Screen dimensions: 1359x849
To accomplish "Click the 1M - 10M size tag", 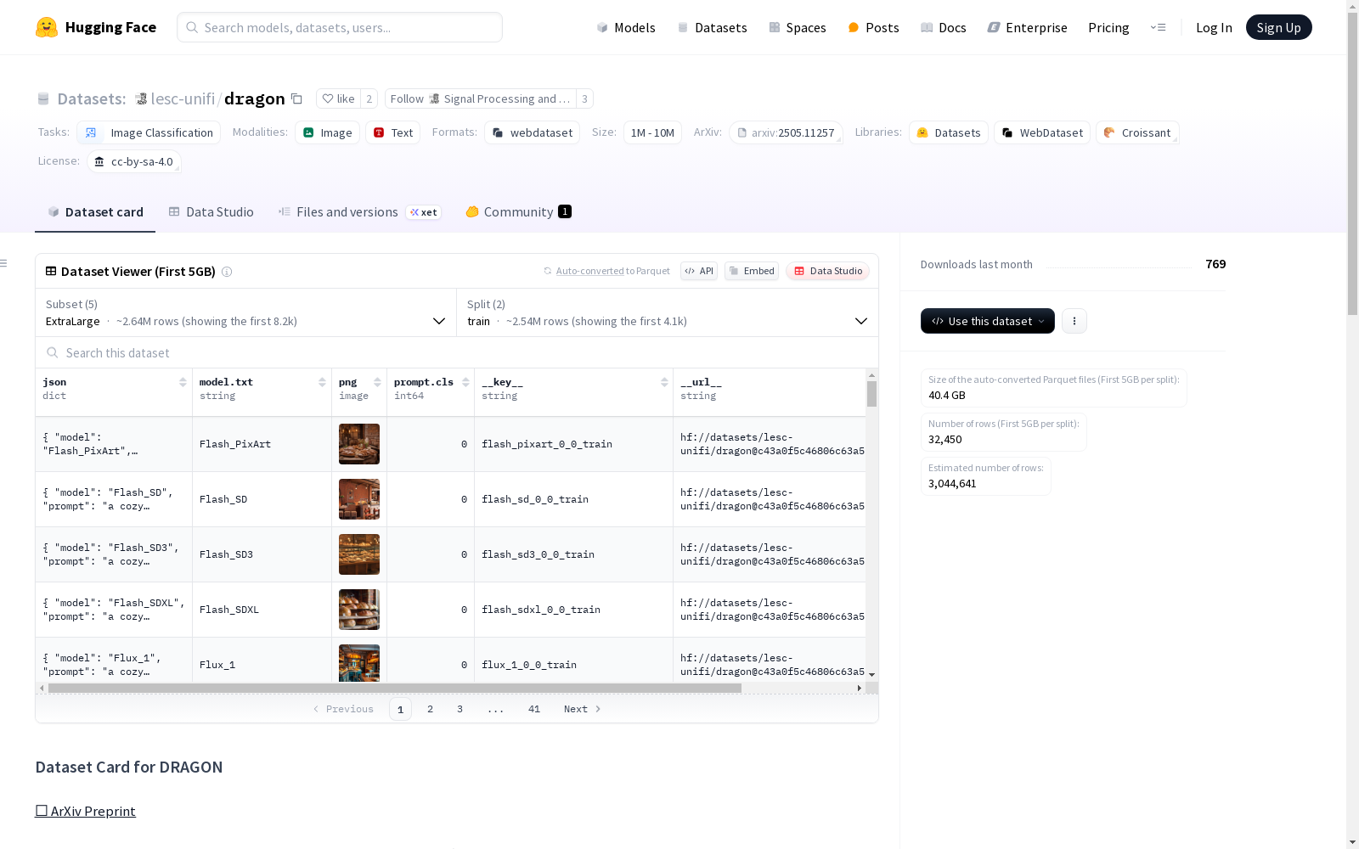I will pyautogui.click(x=652, y=132).
